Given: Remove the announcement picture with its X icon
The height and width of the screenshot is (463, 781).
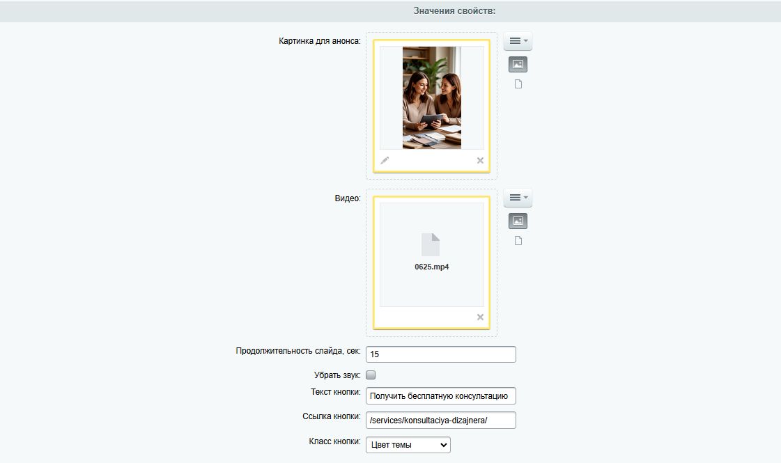Looking at the screenshot, I should (x=480, y=161).
